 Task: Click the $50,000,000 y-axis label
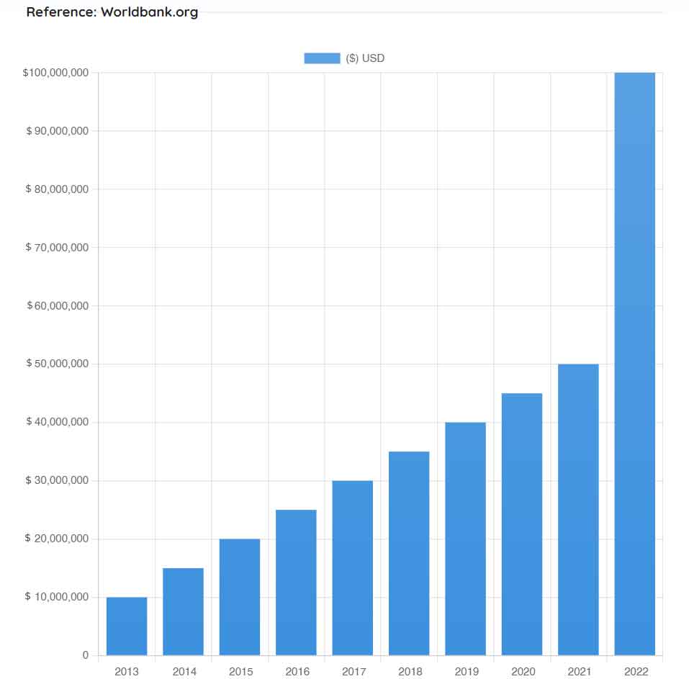click(57, 364)
